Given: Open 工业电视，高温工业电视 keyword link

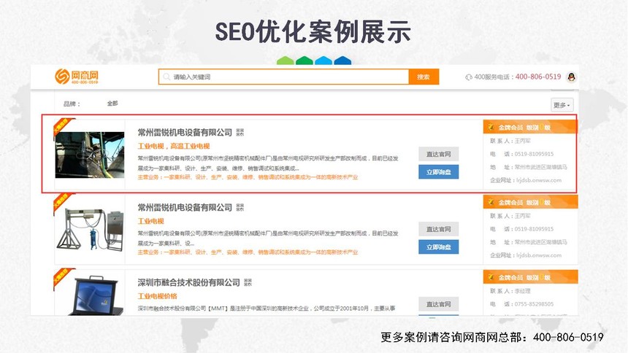Looking at the screenshot, I should [x=174, y=146].
